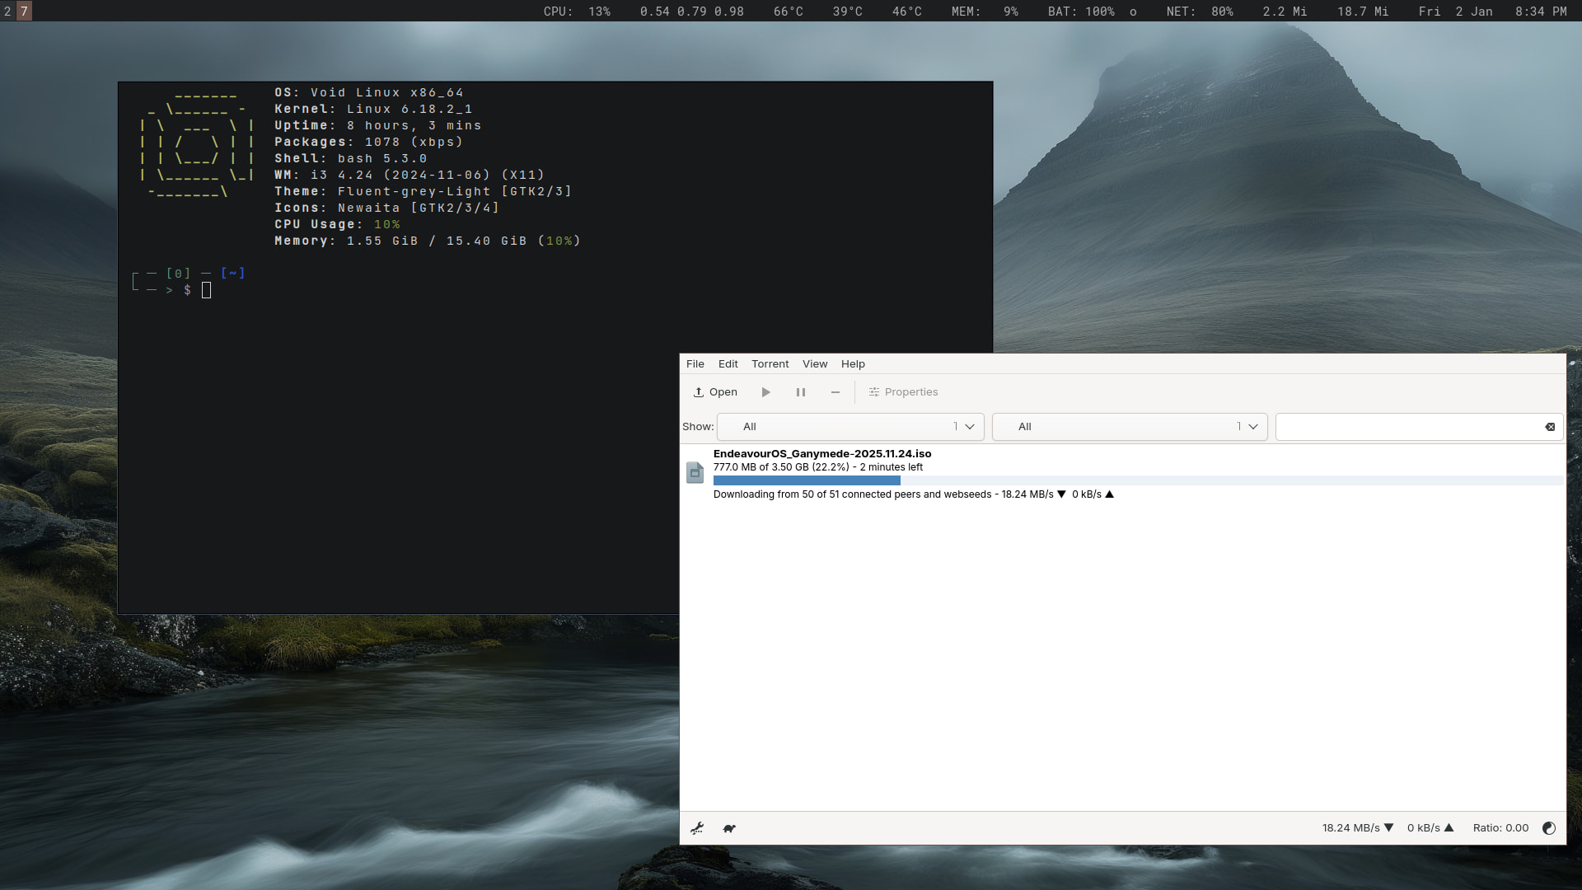Expand the first Show filter dropdown
Image resolution: width=1582 pixels, height=890 pixels.
click(x=850, y=427)
